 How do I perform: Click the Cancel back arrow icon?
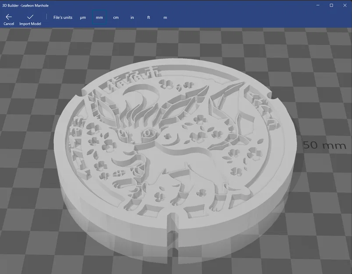tap(9, 17)
